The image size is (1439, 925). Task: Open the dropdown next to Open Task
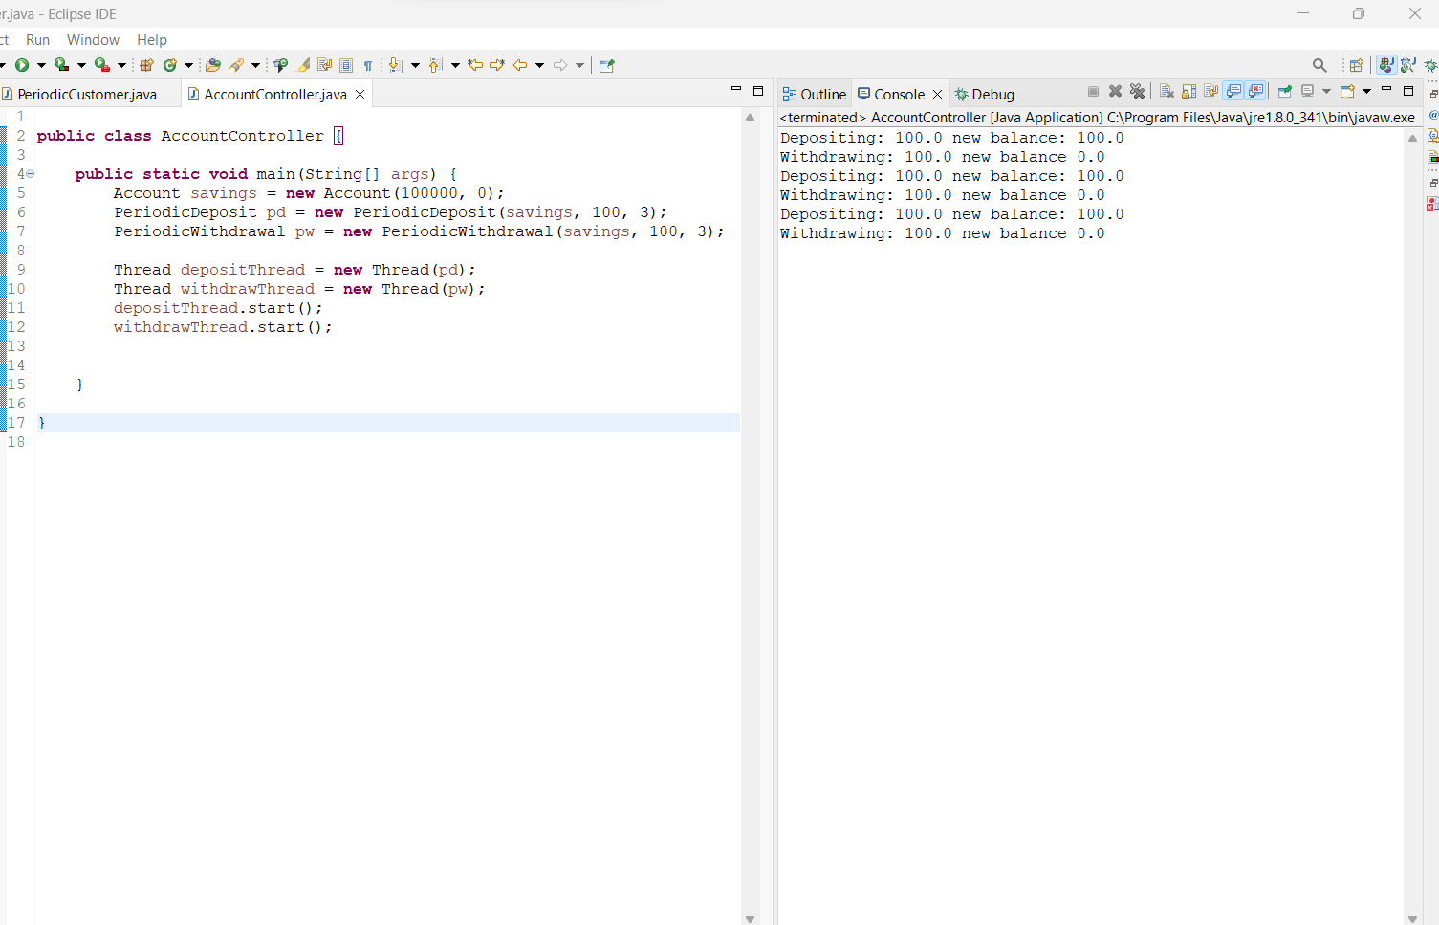tap(255, 65)
